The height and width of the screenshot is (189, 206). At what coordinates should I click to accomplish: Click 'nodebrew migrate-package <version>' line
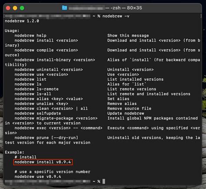tap(56, 118)
